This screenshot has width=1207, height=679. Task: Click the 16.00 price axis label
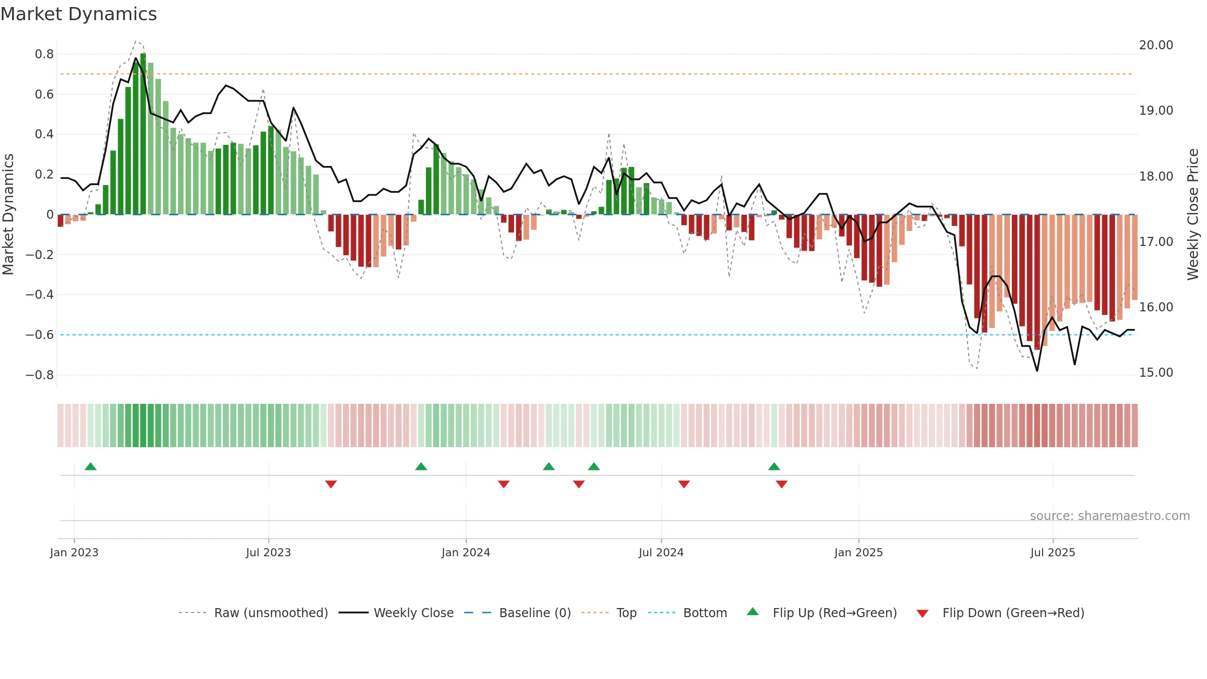[1156, 307]
